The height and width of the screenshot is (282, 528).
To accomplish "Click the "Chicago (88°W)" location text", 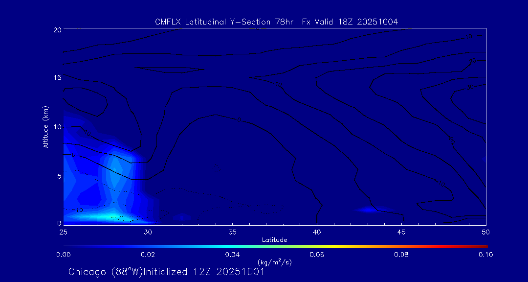I will pos(106,272).
